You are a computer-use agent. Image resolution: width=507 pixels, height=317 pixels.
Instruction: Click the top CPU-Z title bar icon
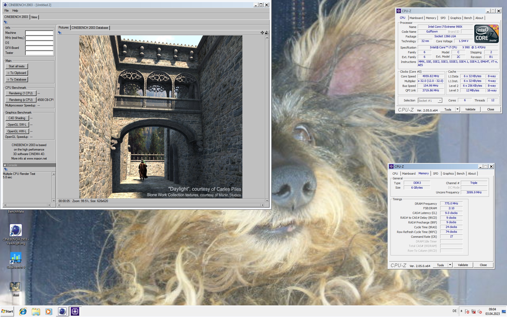(399, 11)
